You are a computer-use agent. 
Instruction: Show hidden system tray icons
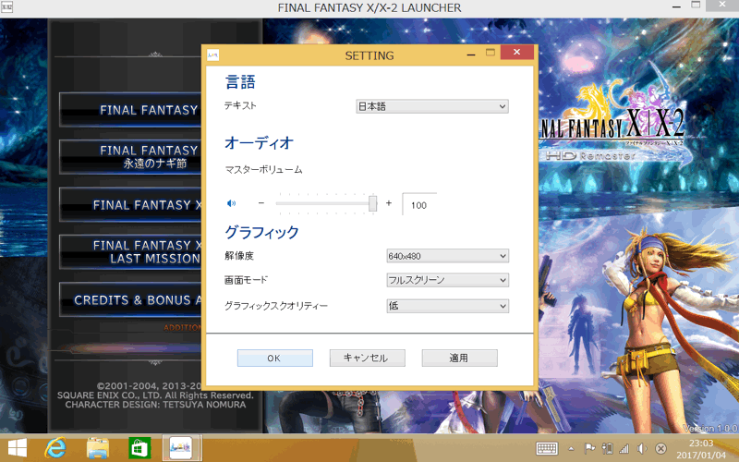coord(571,448)
